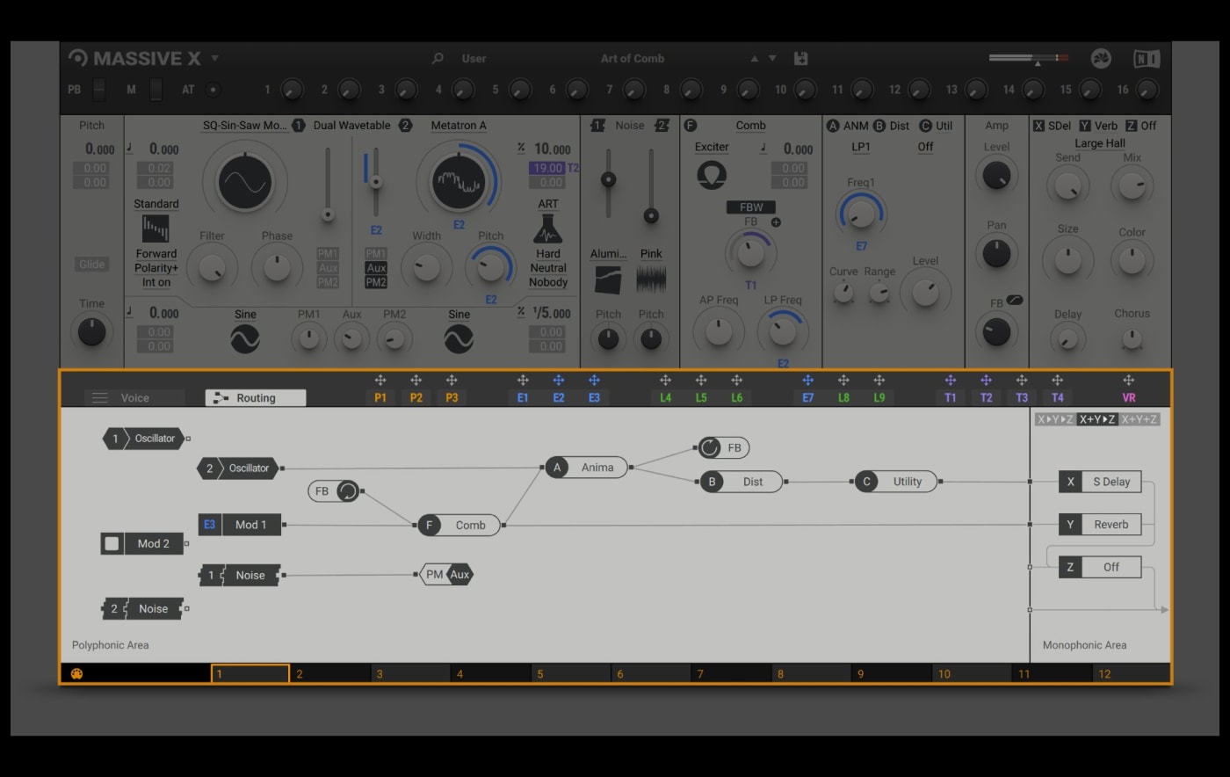Click the palette icon beside the NI logo
Viewport: 1230px width, 777px height.
[x=1101, y=59]
